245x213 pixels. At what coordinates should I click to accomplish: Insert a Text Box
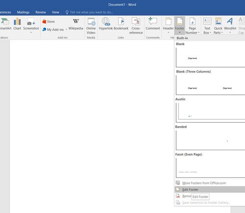(x=207, y=26)
